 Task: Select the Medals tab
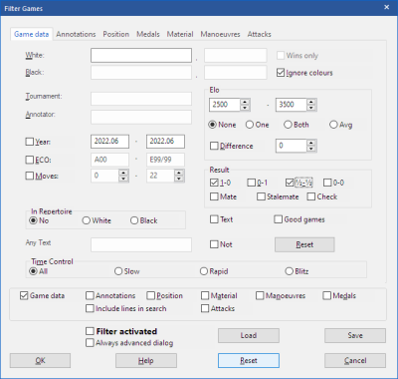[x=148, y=34]
